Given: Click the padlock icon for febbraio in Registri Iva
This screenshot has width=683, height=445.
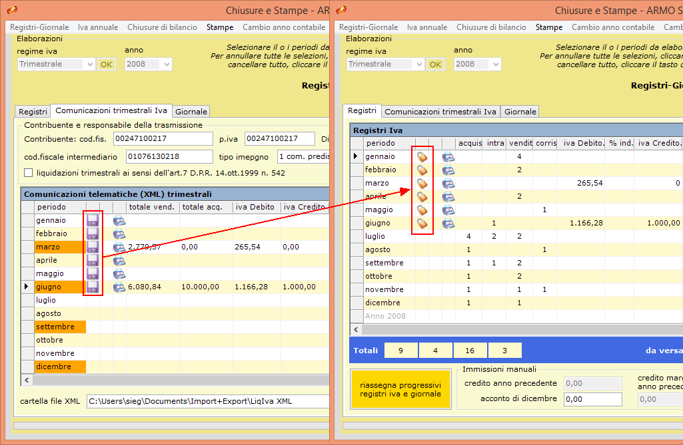Looking at the screenshot, I should [422, 170].
